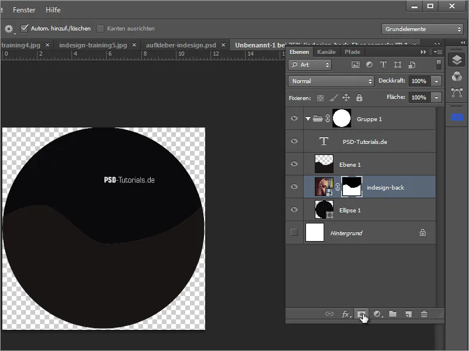469x351 pixels.
Task: Hide the Ebene 1 layer
Action: (x=294, y=164)
